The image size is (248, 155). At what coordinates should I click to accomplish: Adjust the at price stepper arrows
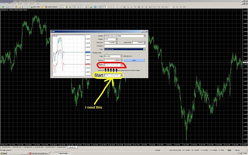[x=121, y=60]
